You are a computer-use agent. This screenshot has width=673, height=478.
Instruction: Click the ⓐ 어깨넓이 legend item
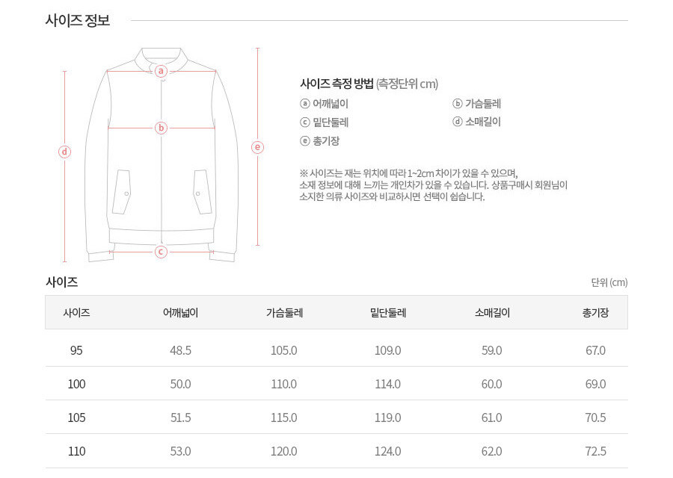(x=324, y=104)
